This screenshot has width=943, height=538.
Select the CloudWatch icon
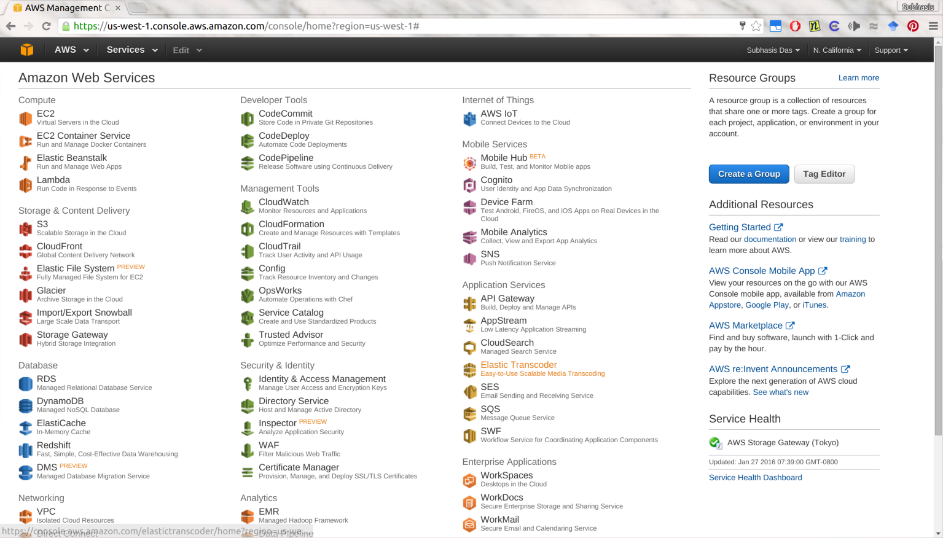click(247, 207)
